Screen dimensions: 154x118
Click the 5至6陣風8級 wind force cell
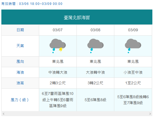pyautogui.click(x=96, y=100)
